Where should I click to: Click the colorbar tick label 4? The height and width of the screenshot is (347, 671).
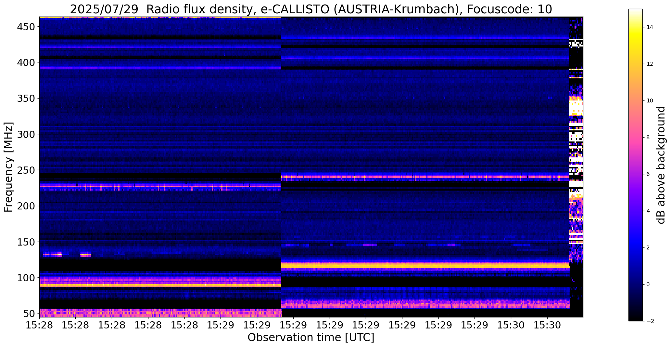point(648,211)
